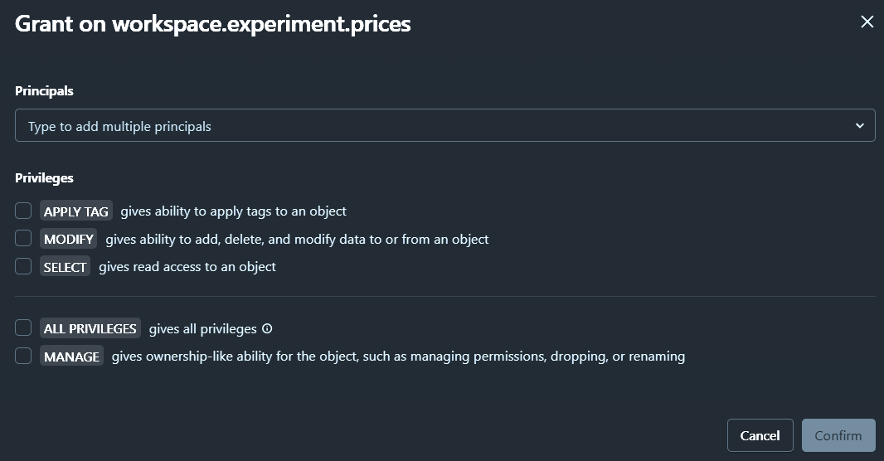Close the Grant dialog with the X icon
The height and width of the screenshot is (461, 884).
(867, 22)
